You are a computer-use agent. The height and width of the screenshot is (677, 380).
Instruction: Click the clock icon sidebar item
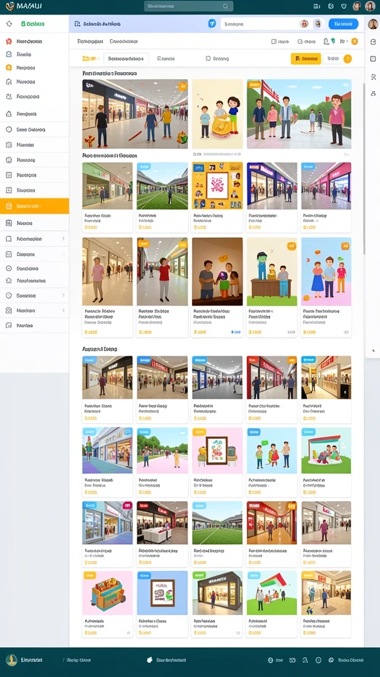tap(9, 129)
